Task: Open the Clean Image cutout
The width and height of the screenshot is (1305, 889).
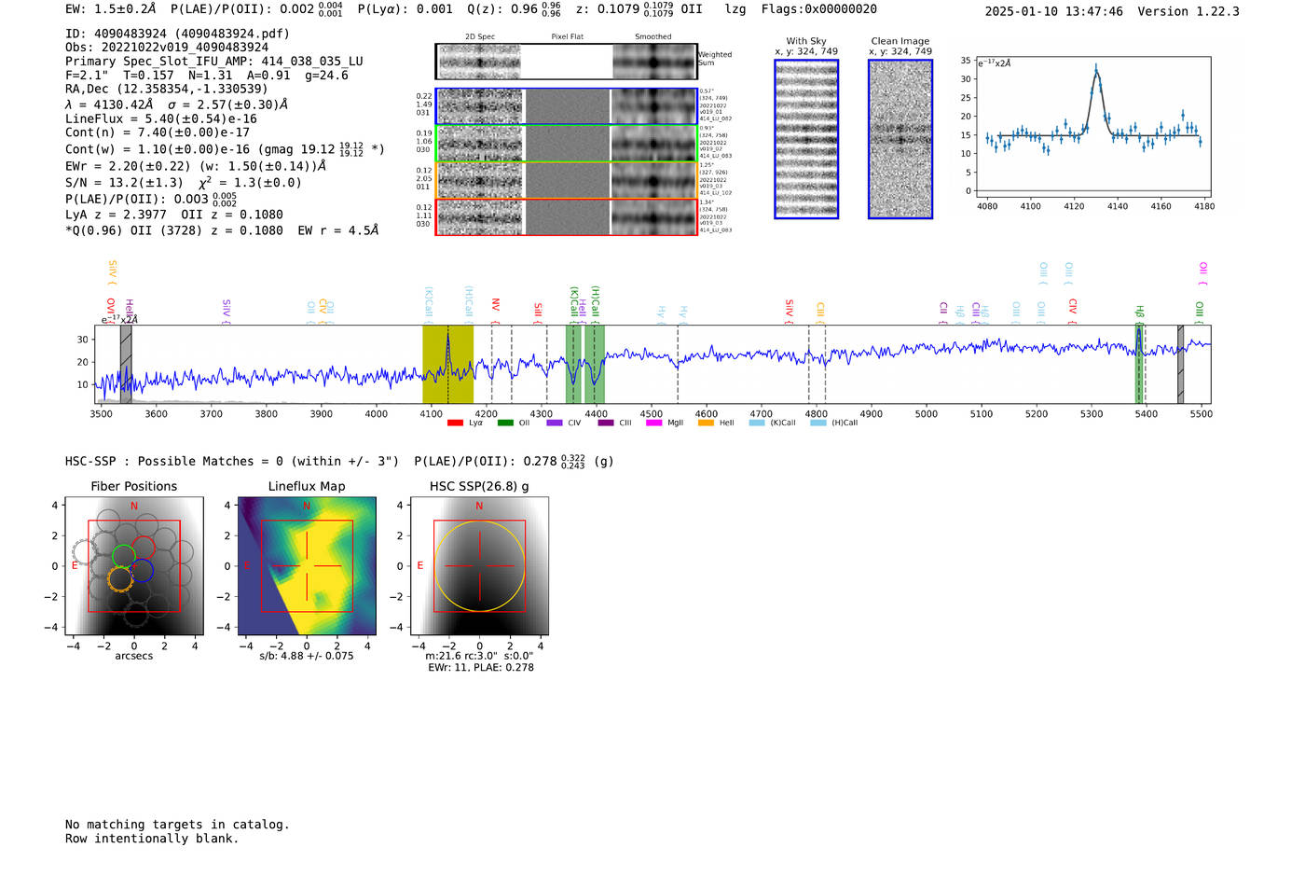Action: click(900, 139)
